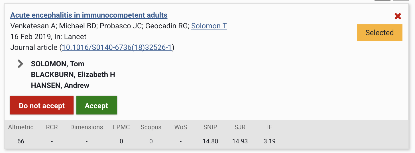Click the RCR metric label
The height and width of the screenshot is (153, 415).
click(52, 127)
